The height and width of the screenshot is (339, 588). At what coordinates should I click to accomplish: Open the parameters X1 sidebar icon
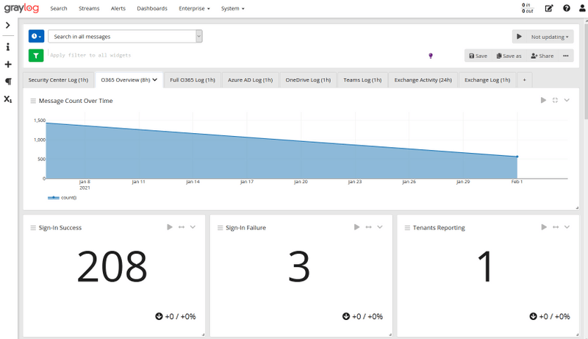tap(8, 99)
